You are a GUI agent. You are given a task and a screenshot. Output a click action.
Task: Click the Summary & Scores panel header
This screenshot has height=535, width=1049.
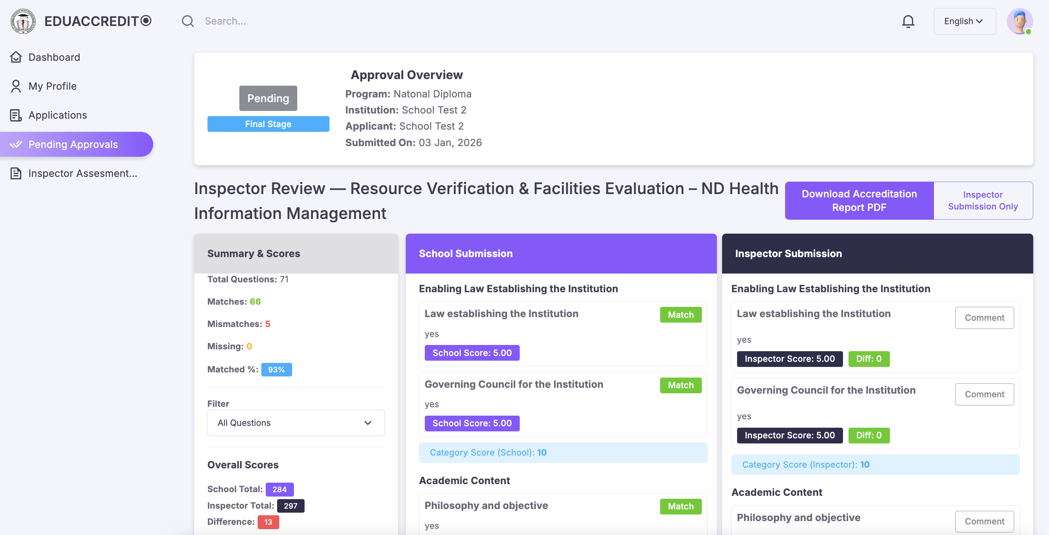click(296, 253)
